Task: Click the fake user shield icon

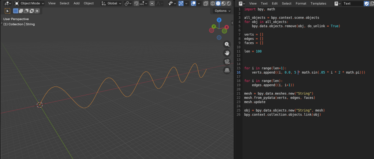Action: 366,3
